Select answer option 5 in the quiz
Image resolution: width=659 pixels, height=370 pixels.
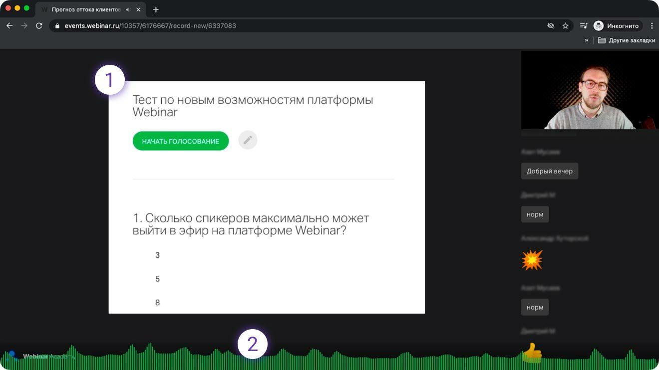coord(158,279)
